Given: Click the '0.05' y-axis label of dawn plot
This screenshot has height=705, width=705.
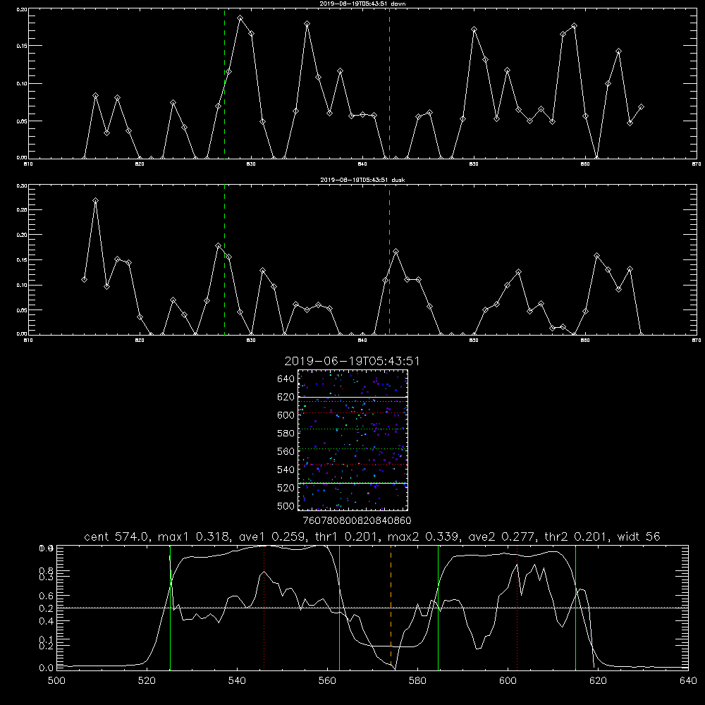Looking at the screenshot, I should (22, 121).
